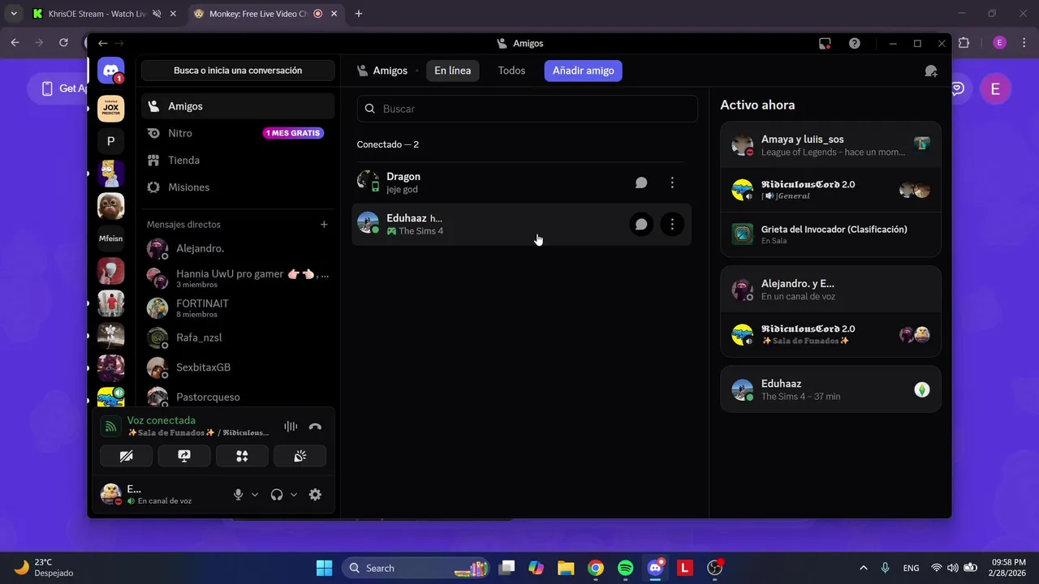The height and width of the screenshot is (584, 1039).
Task: Open voice noise suppression waveform icon
Action: pos(291,427)
